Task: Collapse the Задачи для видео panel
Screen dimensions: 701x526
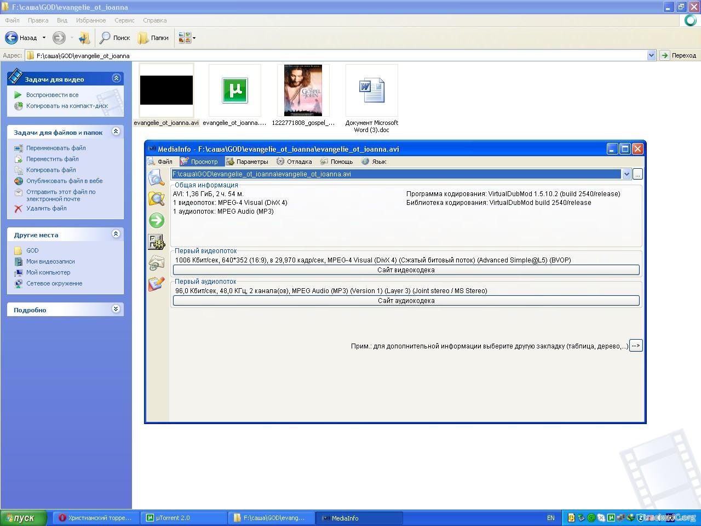Action: (x=116, y=78)
